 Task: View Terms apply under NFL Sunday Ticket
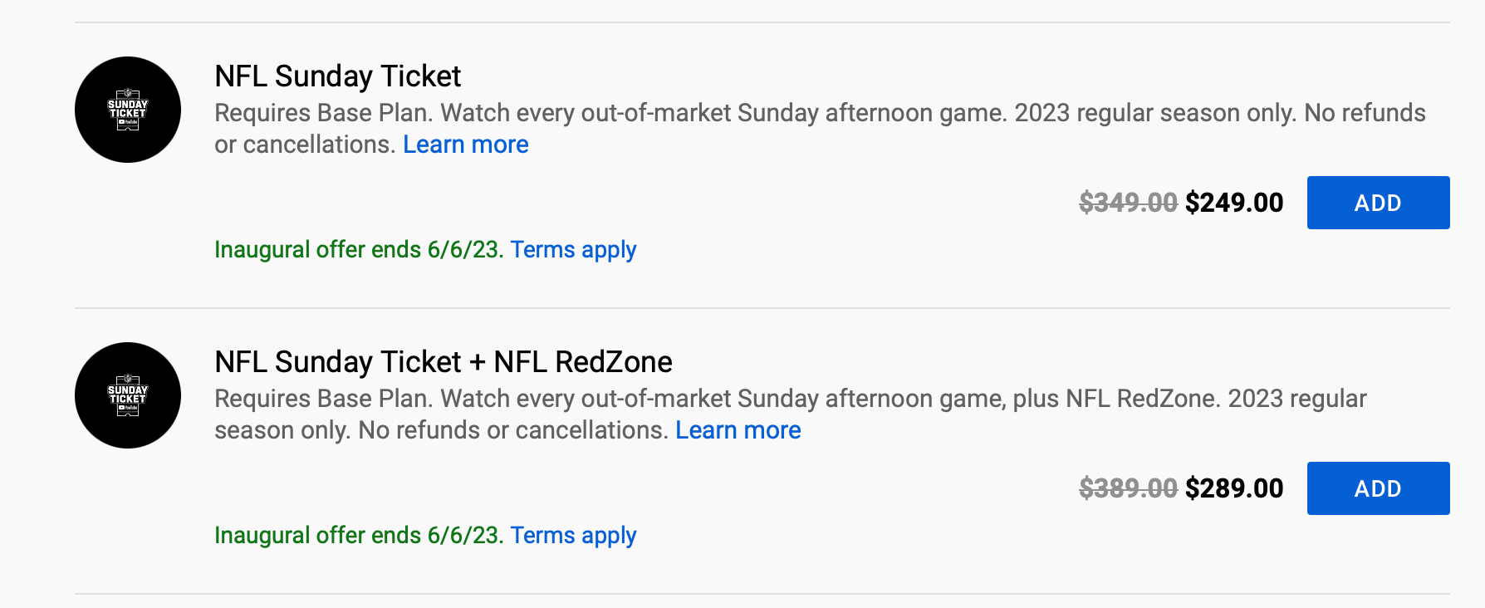tap(573, 250)
